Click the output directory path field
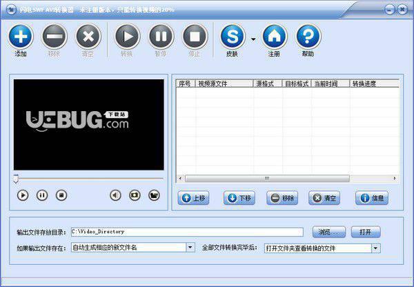 (187, 232)
